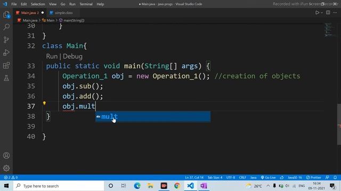The width and height of the screenshot is (341, 191).
Task: Click the Debug CodeLens above main
Action: tap(72, 56)
